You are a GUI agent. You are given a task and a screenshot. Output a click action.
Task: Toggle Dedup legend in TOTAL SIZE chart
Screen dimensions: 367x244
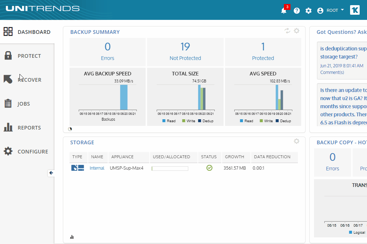click(206, 121)
